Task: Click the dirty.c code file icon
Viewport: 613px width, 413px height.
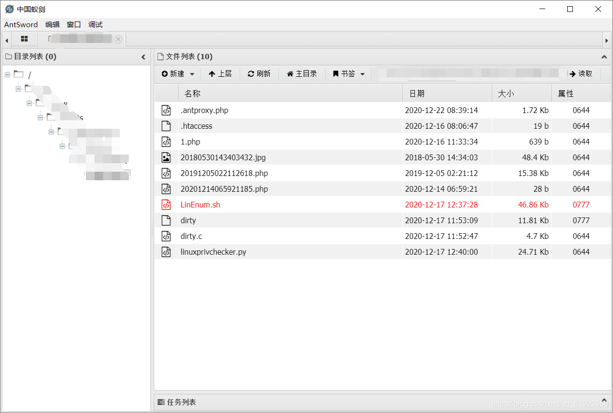Action: click(166, 236)
